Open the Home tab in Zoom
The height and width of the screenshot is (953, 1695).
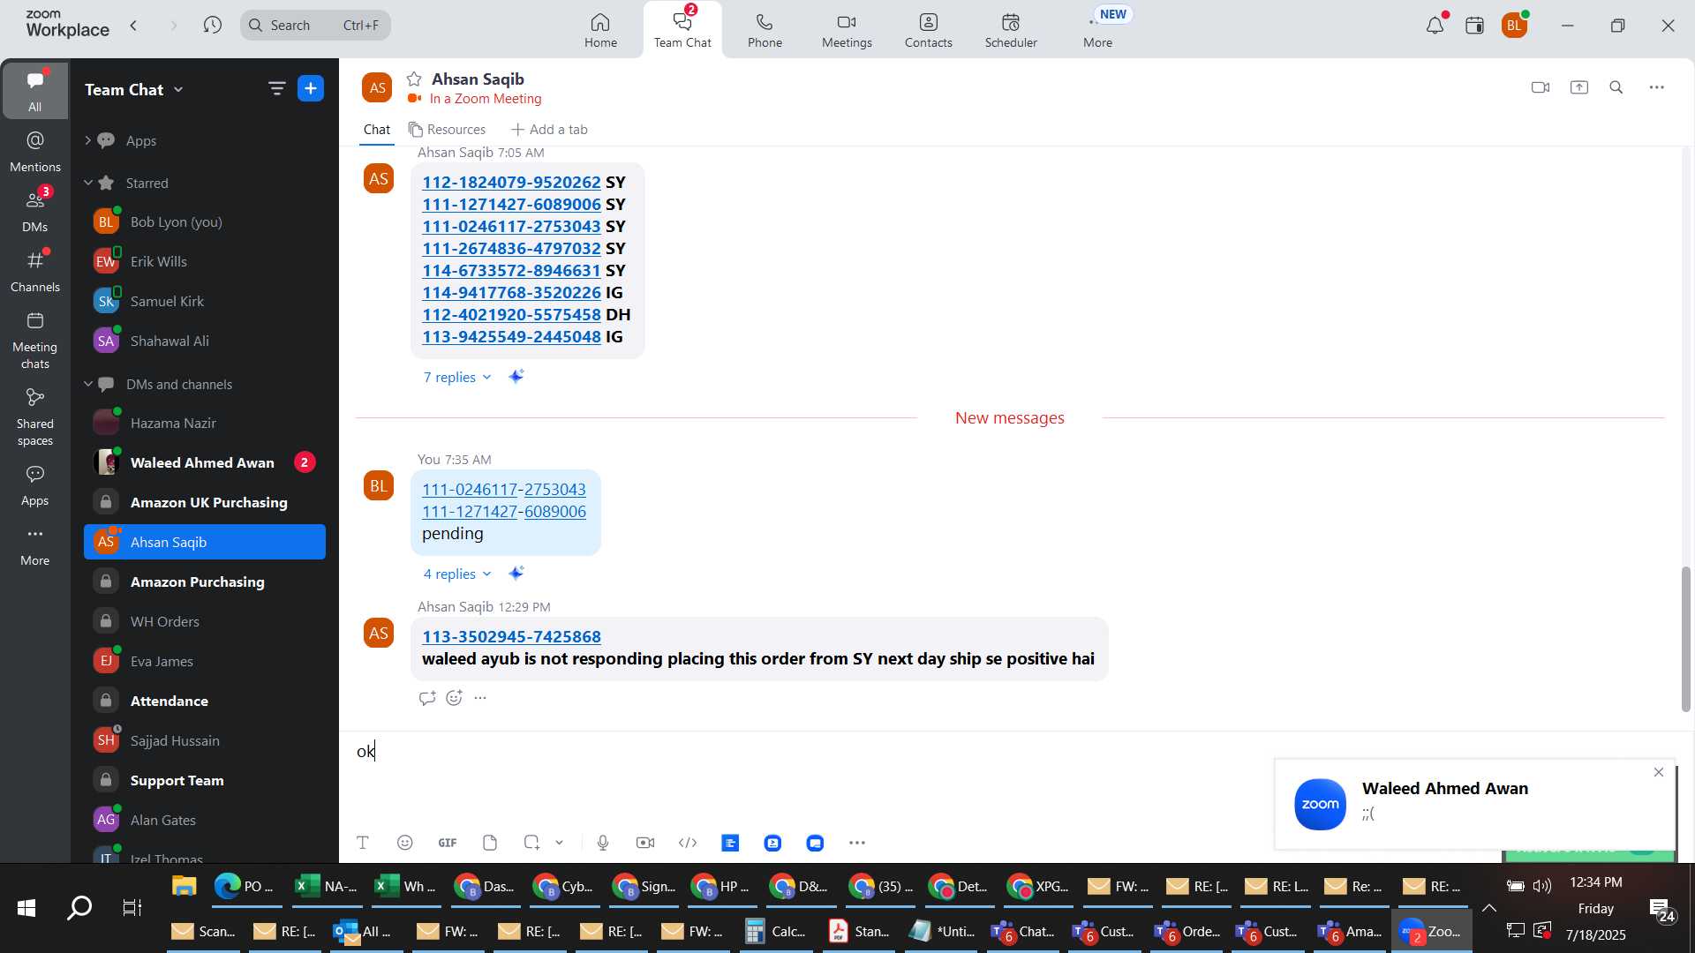600,30
